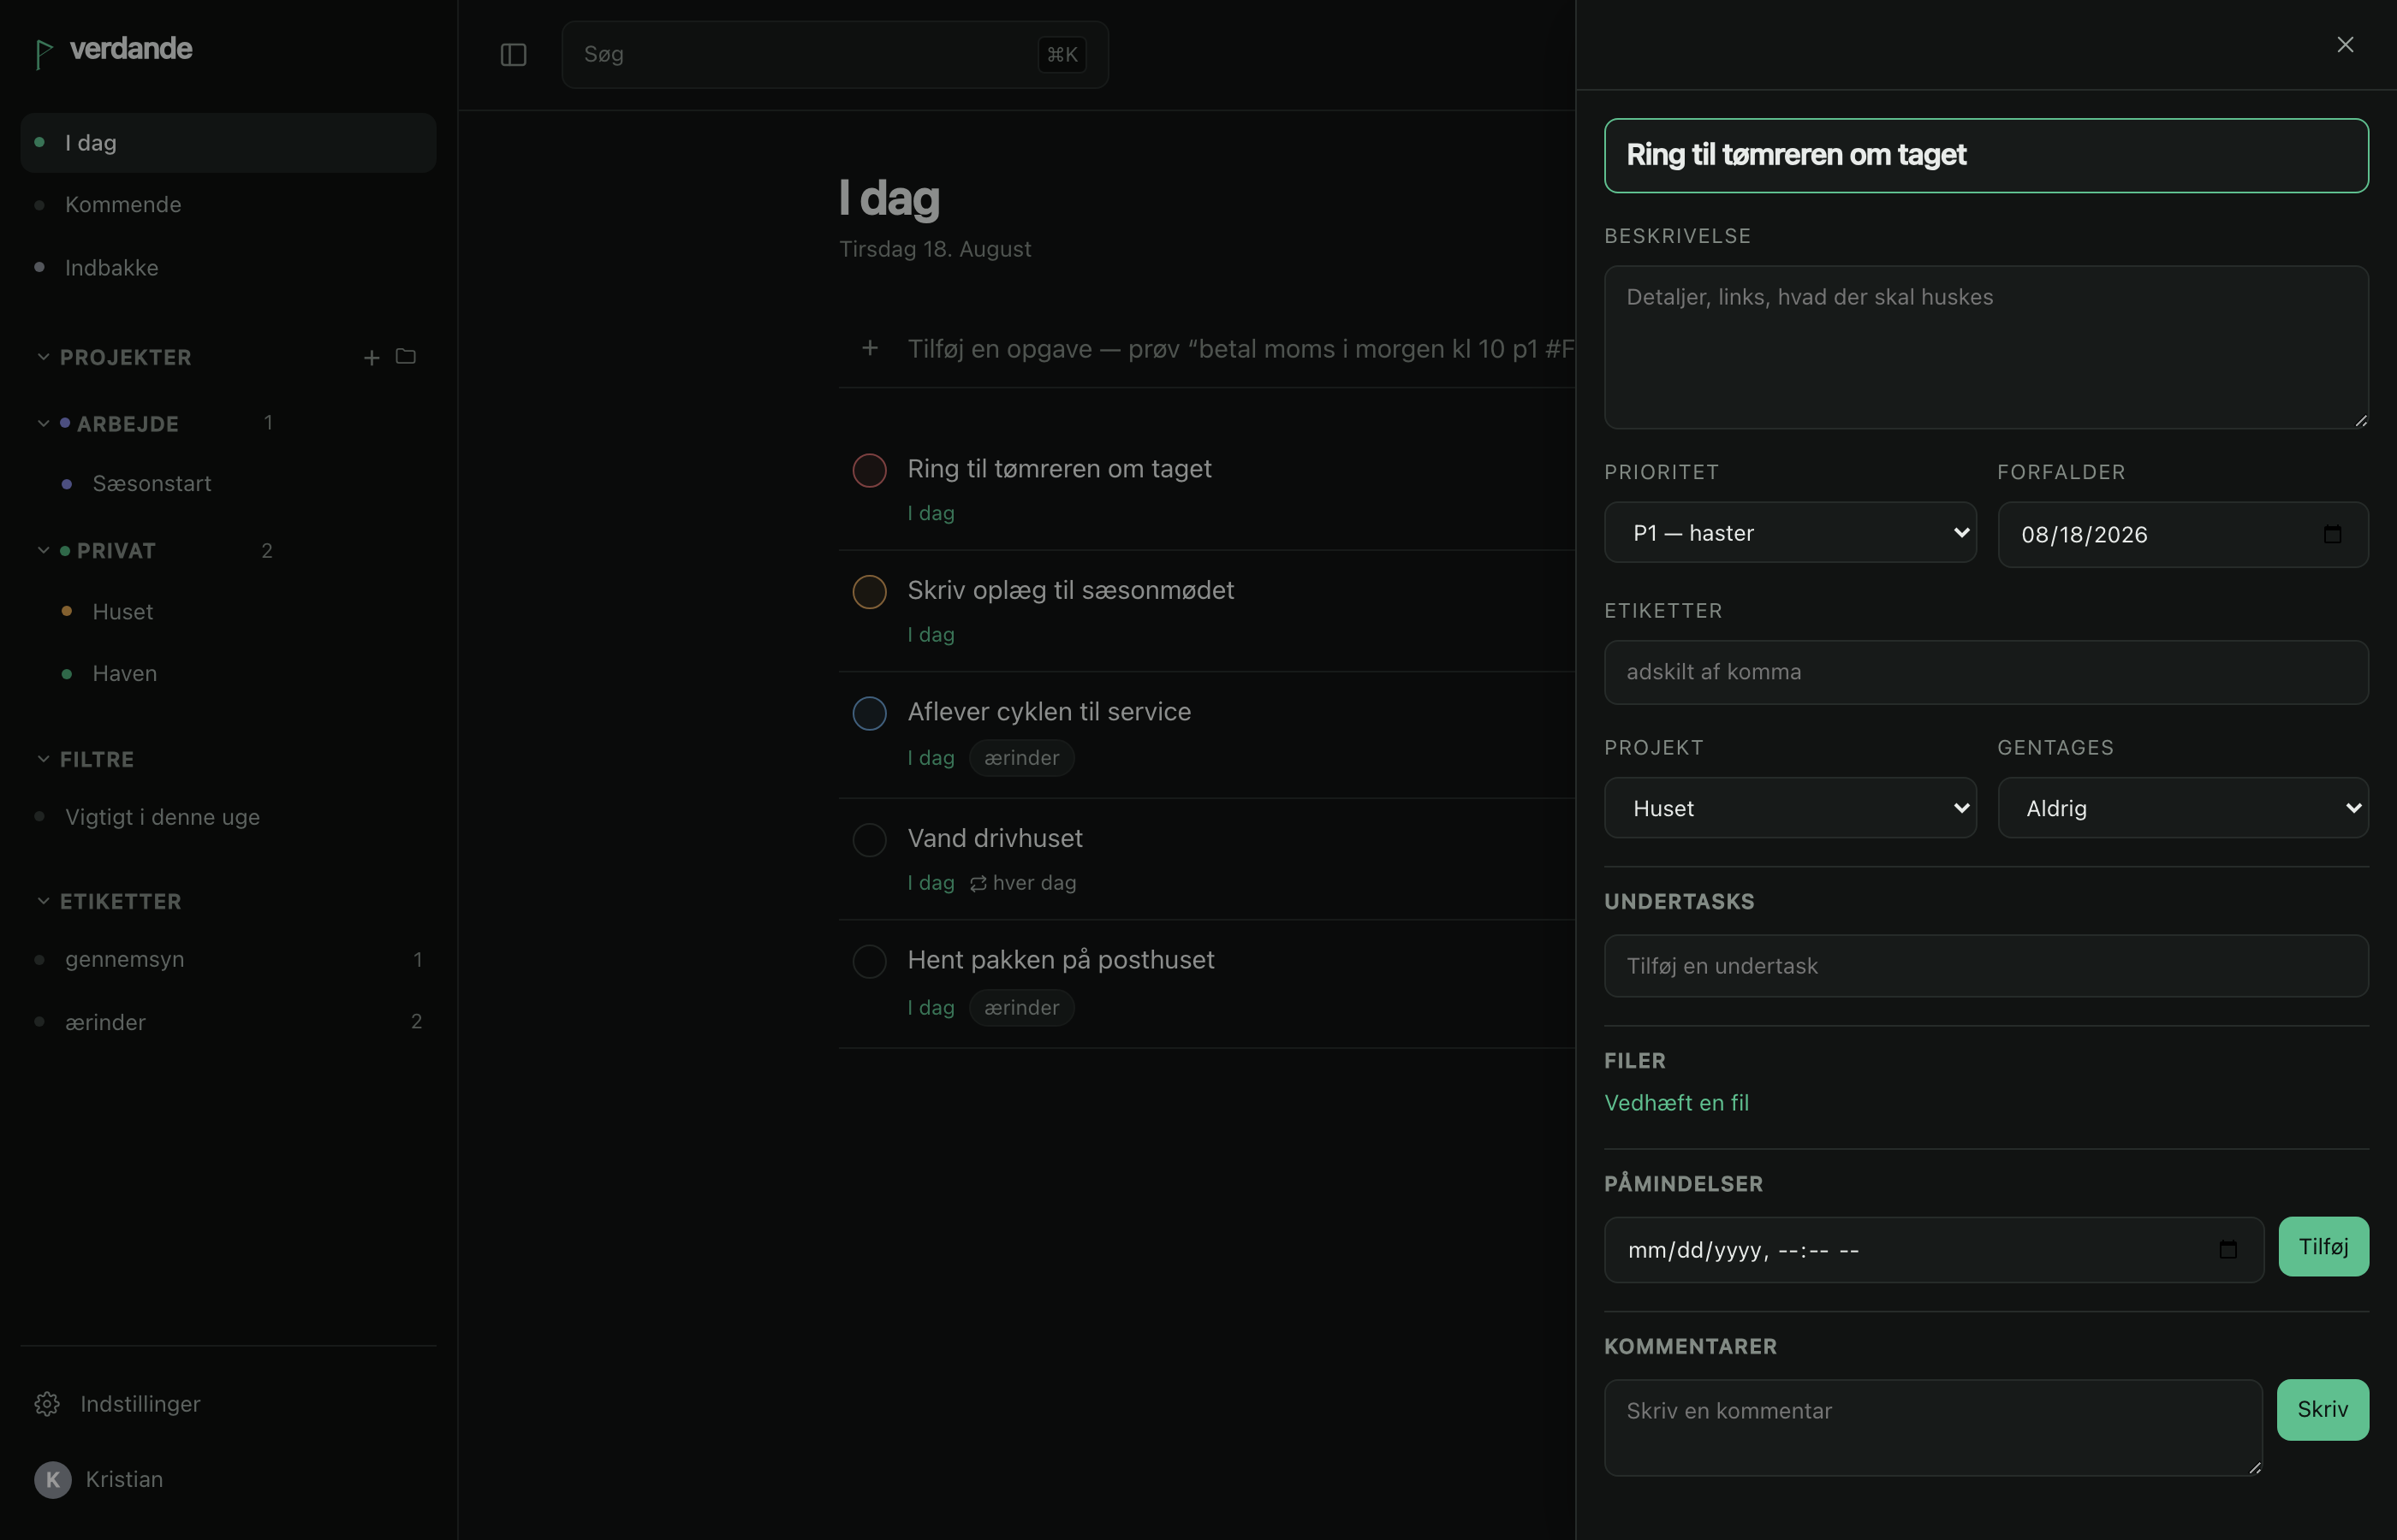Screen dimensions: 2397x1540
Task: Open Indstillinger gear icon
Action: tap(47, 1404)
